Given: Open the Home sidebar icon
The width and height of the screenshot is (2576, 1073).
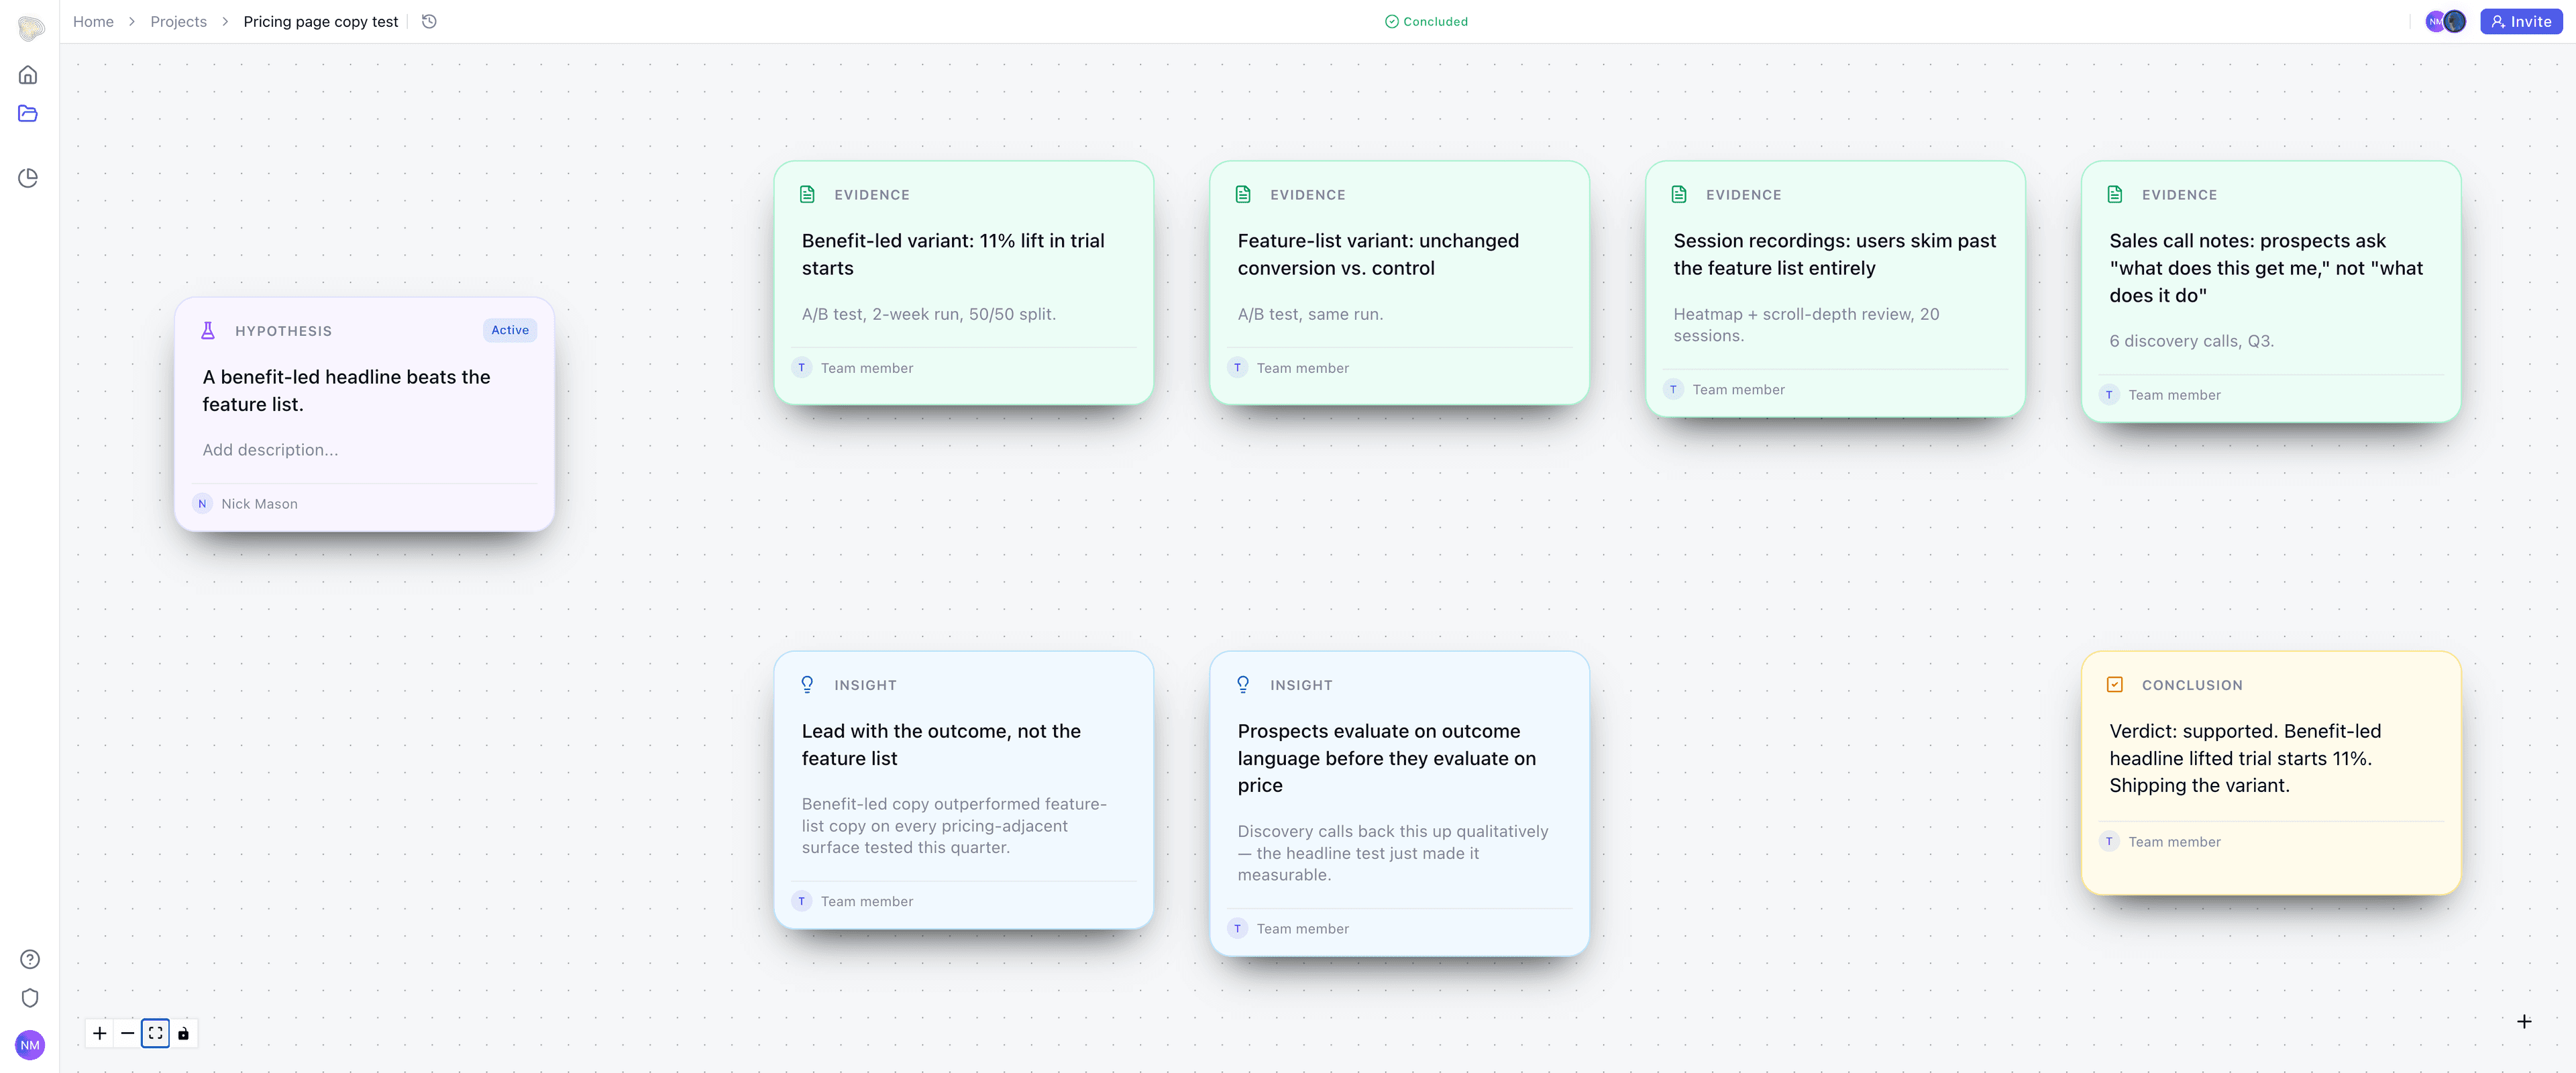Looking at the screenshot, I should coord(28,75).
